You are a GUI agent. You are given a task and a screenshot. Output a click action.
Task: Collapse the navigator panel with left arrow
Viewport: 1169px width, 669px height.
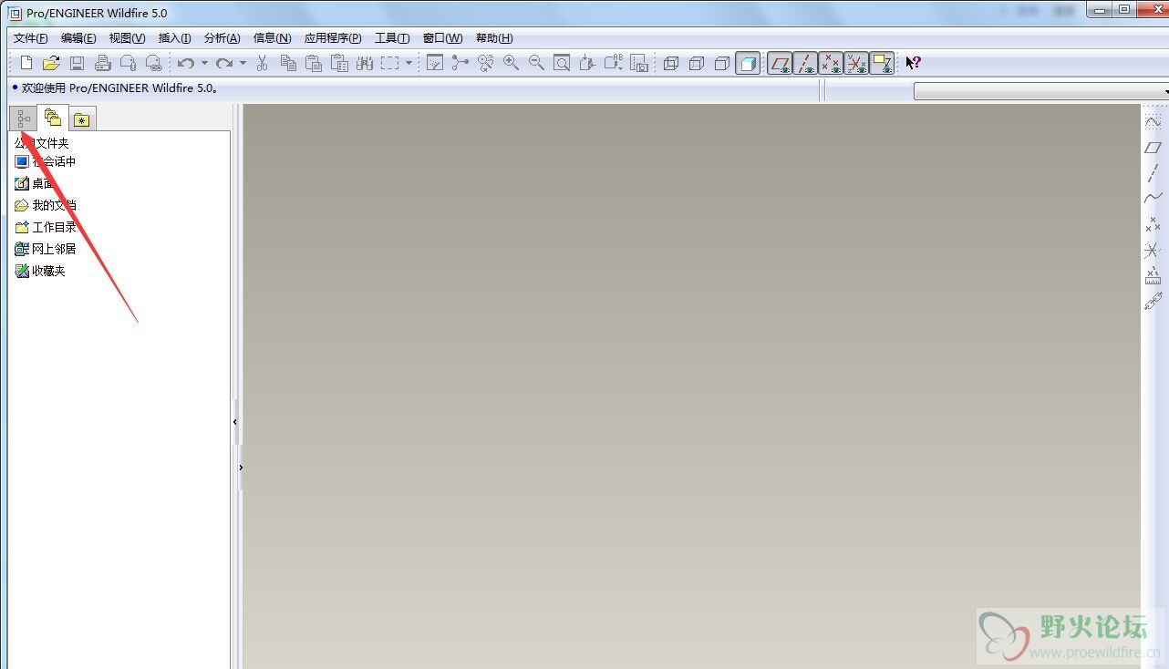click(235, 422)
